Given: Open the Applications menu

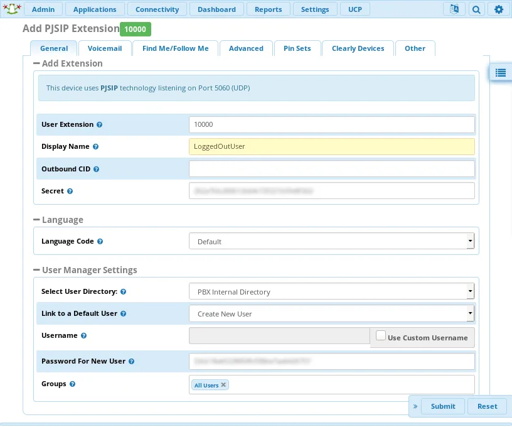Looking at the screenshot, I should [95, 9].
